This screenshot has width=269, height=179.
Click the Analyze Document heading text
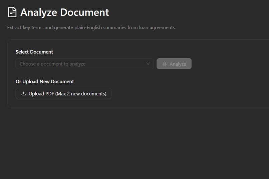tap(64, 12)
